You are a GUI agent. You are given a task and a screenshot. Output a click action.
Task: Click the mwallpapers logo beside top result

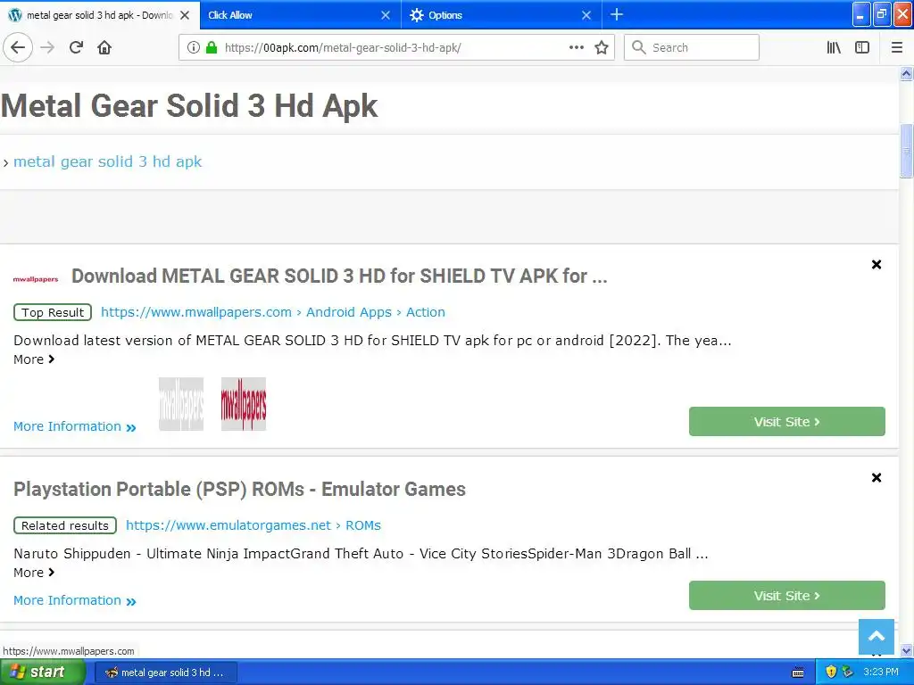(x=36, y=279)
